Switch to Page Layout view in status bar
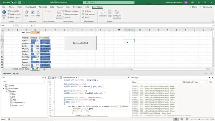 (x=182, y=119)
